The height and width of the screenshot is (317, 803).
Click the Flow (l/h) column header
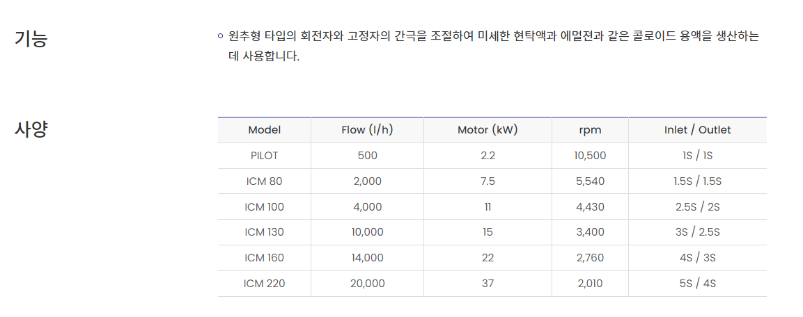pyautogui.click(x=367, y=130)
